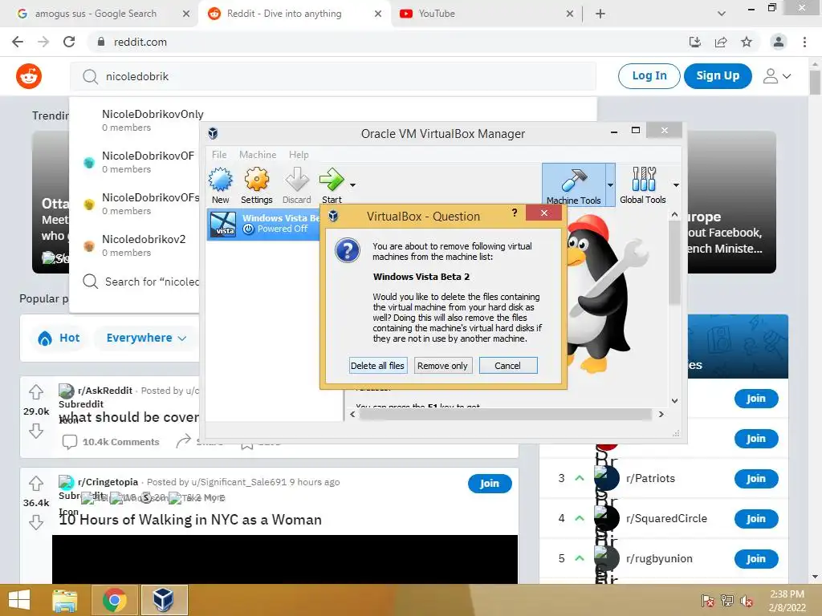Viewport: 822px width, 616px height.
Task: Select Machine Tools hammer icon
Action: 573,184
